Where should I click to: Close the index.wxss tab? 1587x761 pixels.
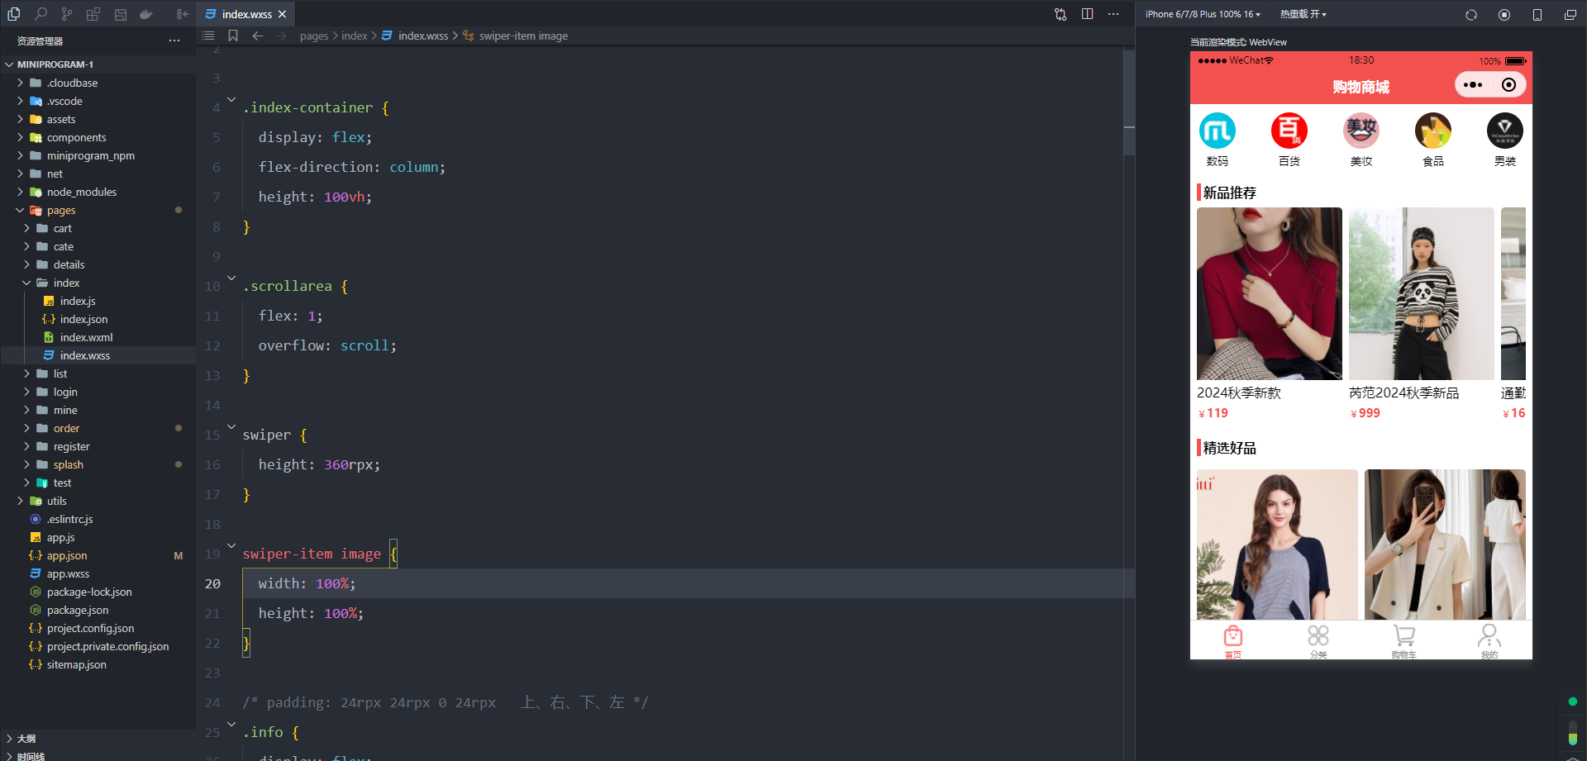coord(283,14)
